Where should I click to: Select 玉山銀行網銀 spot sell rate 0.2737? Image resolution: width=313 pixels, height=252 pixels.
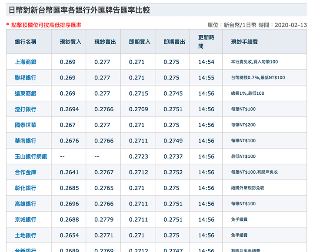(173, 156)
